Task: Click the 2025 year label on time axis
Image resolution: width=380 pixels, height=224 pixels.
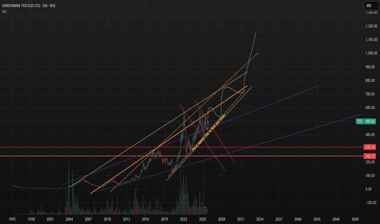Action: pos(203,219)
